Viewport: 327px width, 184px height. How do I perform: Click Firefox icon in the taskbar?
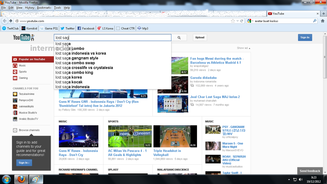click(x=21, y=179)
